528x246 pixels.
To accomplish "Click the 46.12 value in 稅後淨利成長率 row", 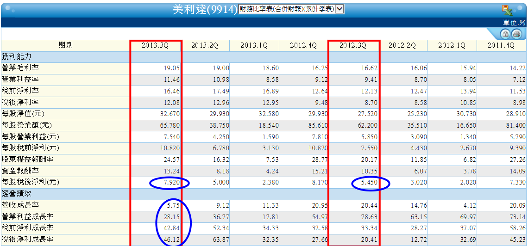I will click(173, 240).
